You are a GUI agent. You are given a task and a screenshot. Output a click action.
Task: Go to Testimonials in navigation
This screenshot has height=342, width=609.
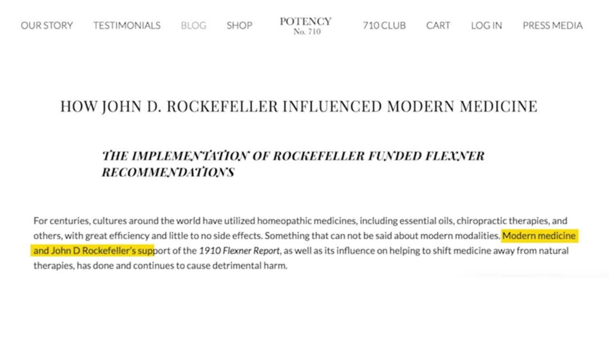[x=127, y=25]
